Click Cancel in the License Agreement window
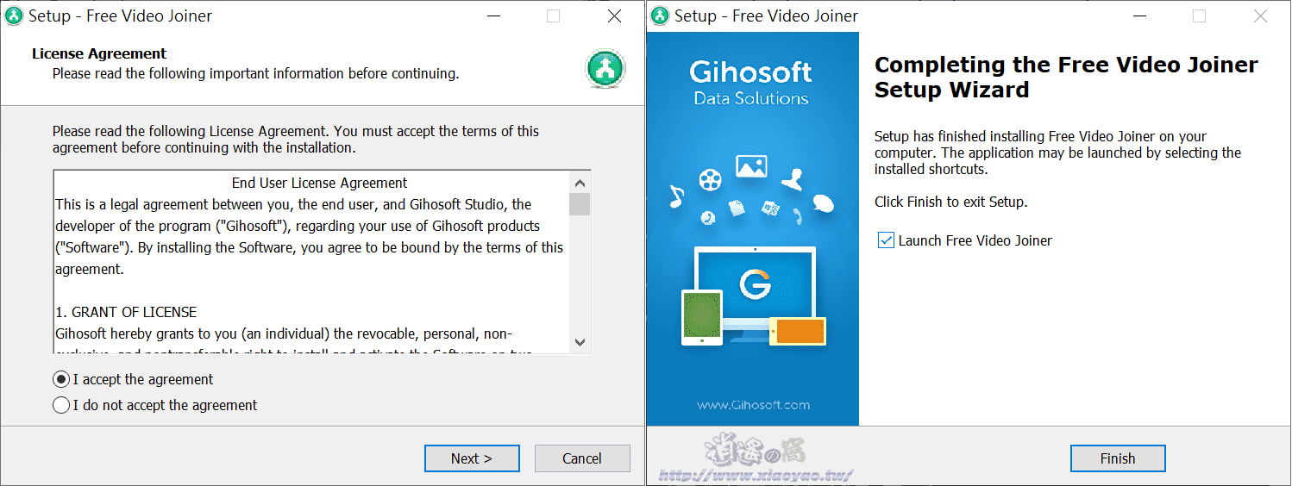This screenshot has height=486, width=1292. tap(582, 458)
